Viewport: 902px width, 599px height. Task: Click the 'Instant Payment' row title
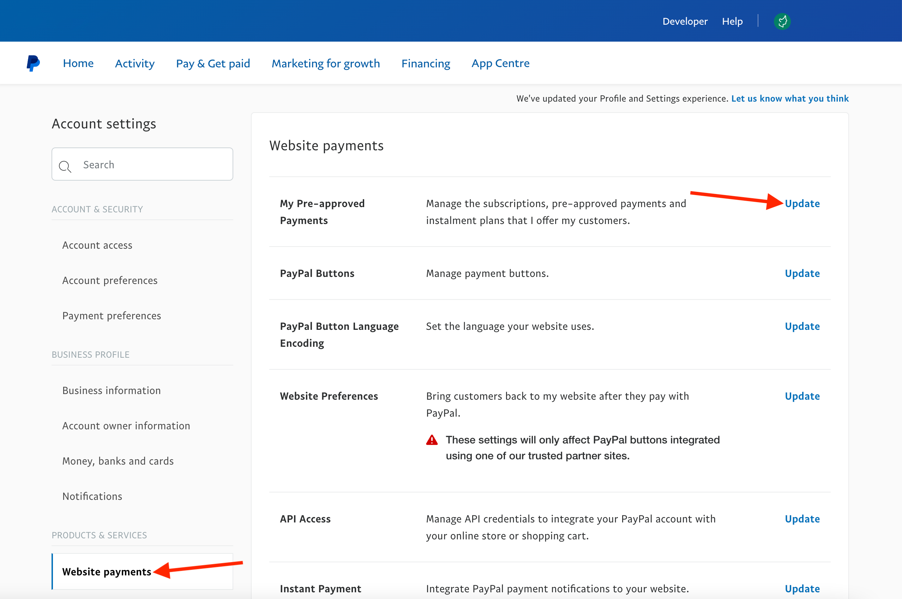[x=320, y=589]
